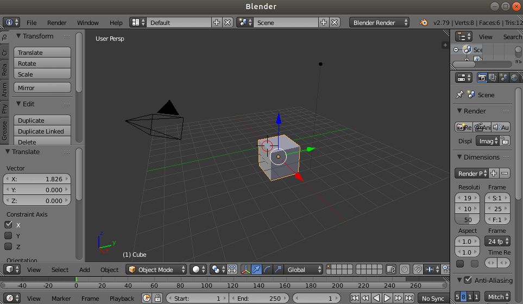Collapse the Scene tree in outliner
This screenshot has height=304, width=523.
tap(456, 49)
